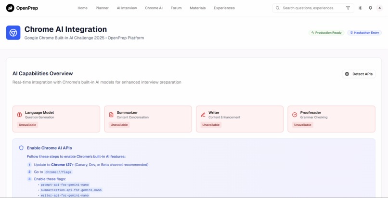Open the Materials nav item
This screenshot has width=388, height=198.
pyautogui.click(x=198, y=8)
